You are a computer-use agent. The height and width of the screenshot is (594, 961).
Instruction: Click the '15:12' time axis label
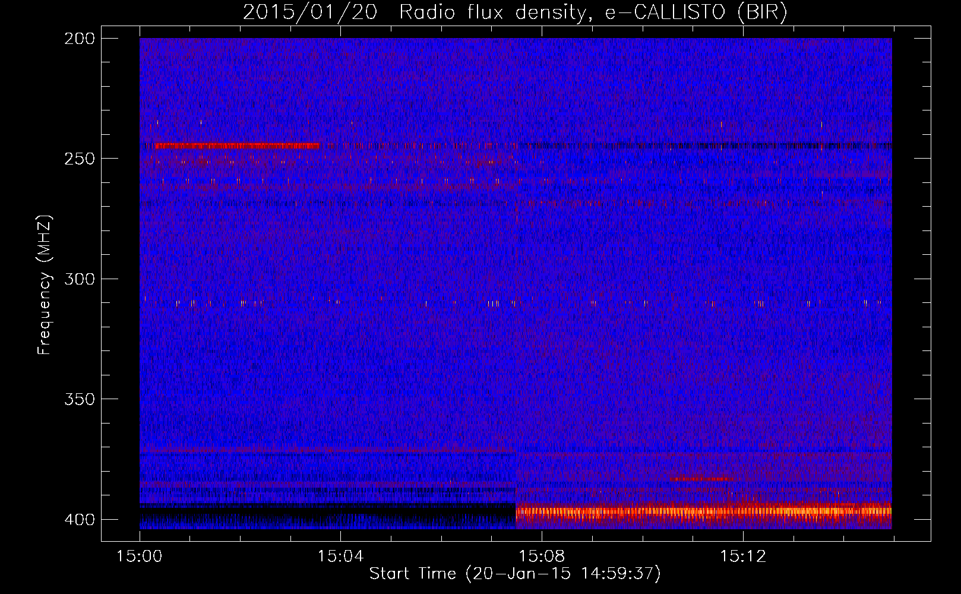pos(743,557)
